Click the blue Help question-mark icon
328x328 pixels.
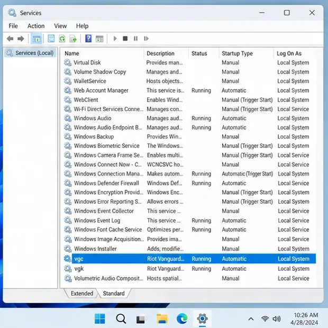pyautogui.click(x=88, y=39)
